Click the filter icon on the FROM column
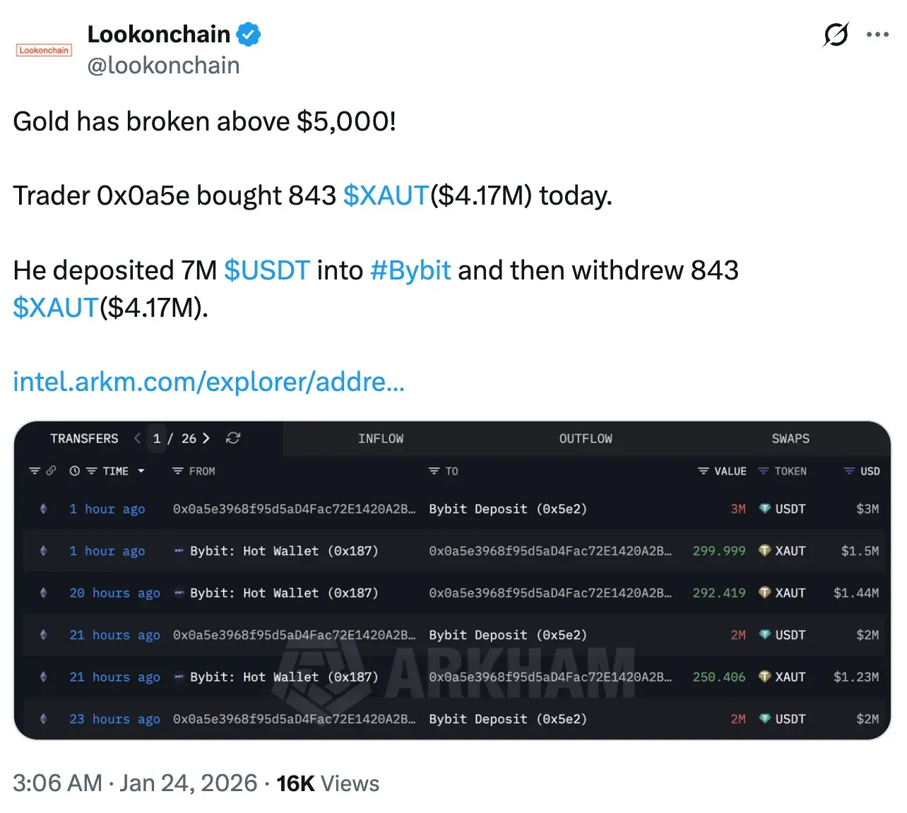Image resolution: width=907 pixels, height=813 pixels. point(177,471)
